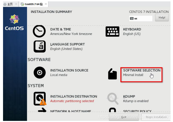The image size is (173, 122).
Task: Click the Help! button
Action: click(162, 18)
